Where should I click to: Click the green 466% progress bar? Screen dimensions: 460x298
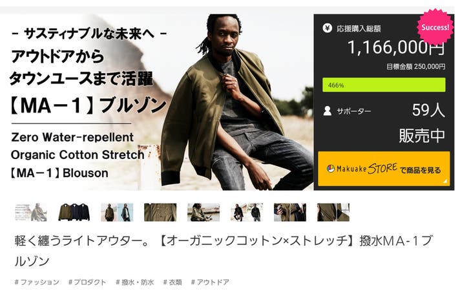click(384, 85)
